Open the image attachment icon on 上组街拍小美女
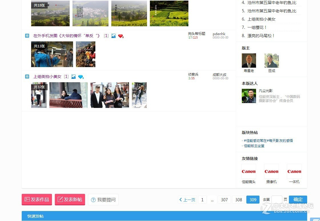This screenshot has width=320, height=221. tap(74, 77)
